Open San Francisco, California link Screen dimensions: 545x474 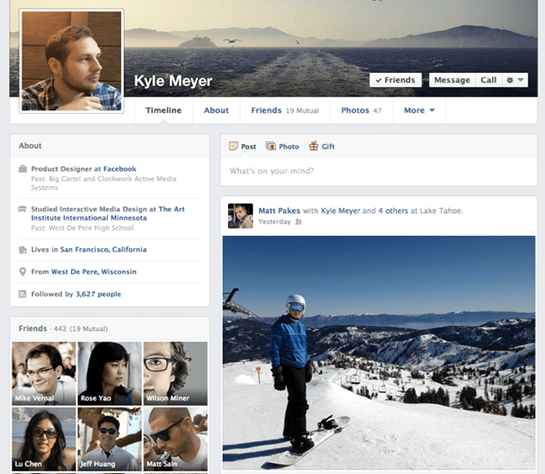coord(103,250)
